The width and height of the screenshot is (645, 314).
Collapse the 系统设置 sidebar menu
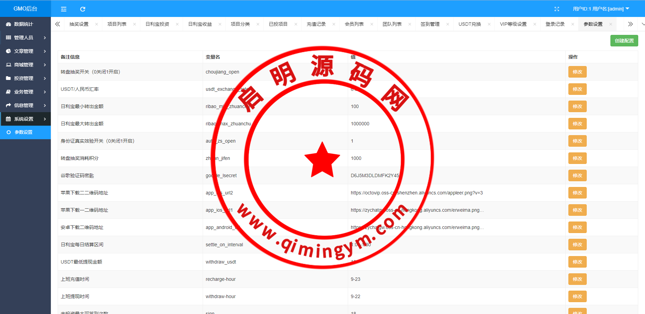pyautogui.click(x=25, y=119)
